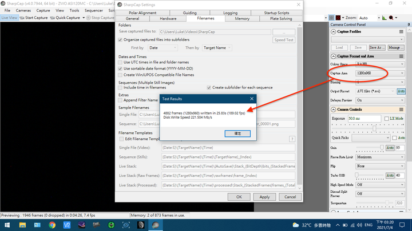
Task: Open the First by Date dropdown
Action: coord(163,48)
